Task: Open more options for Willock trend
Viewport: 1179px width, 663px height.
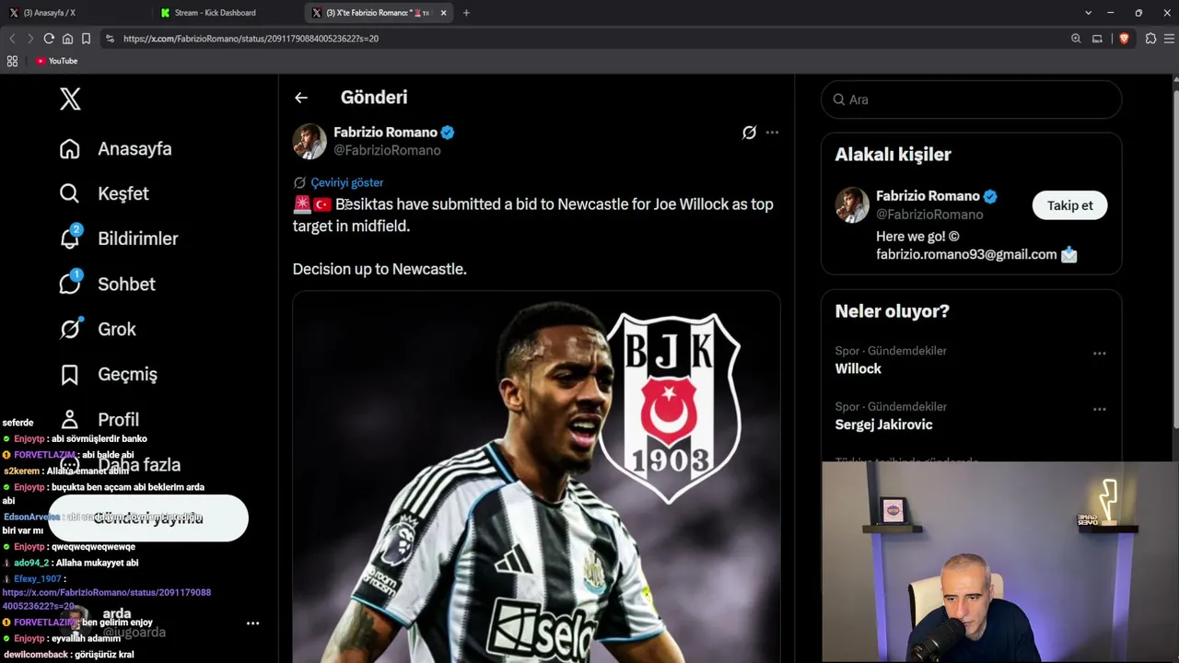Action: click(1099, 354)
